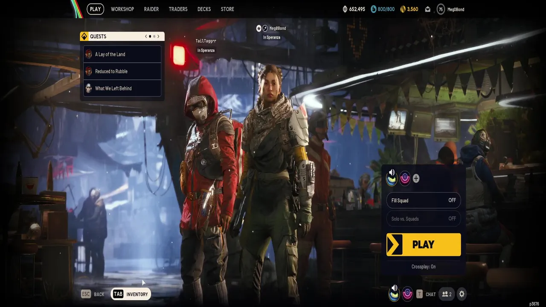Click the Meg0Bond profile name at top right
This screenshot has height=307, width=546.
[x=457, y=9]
